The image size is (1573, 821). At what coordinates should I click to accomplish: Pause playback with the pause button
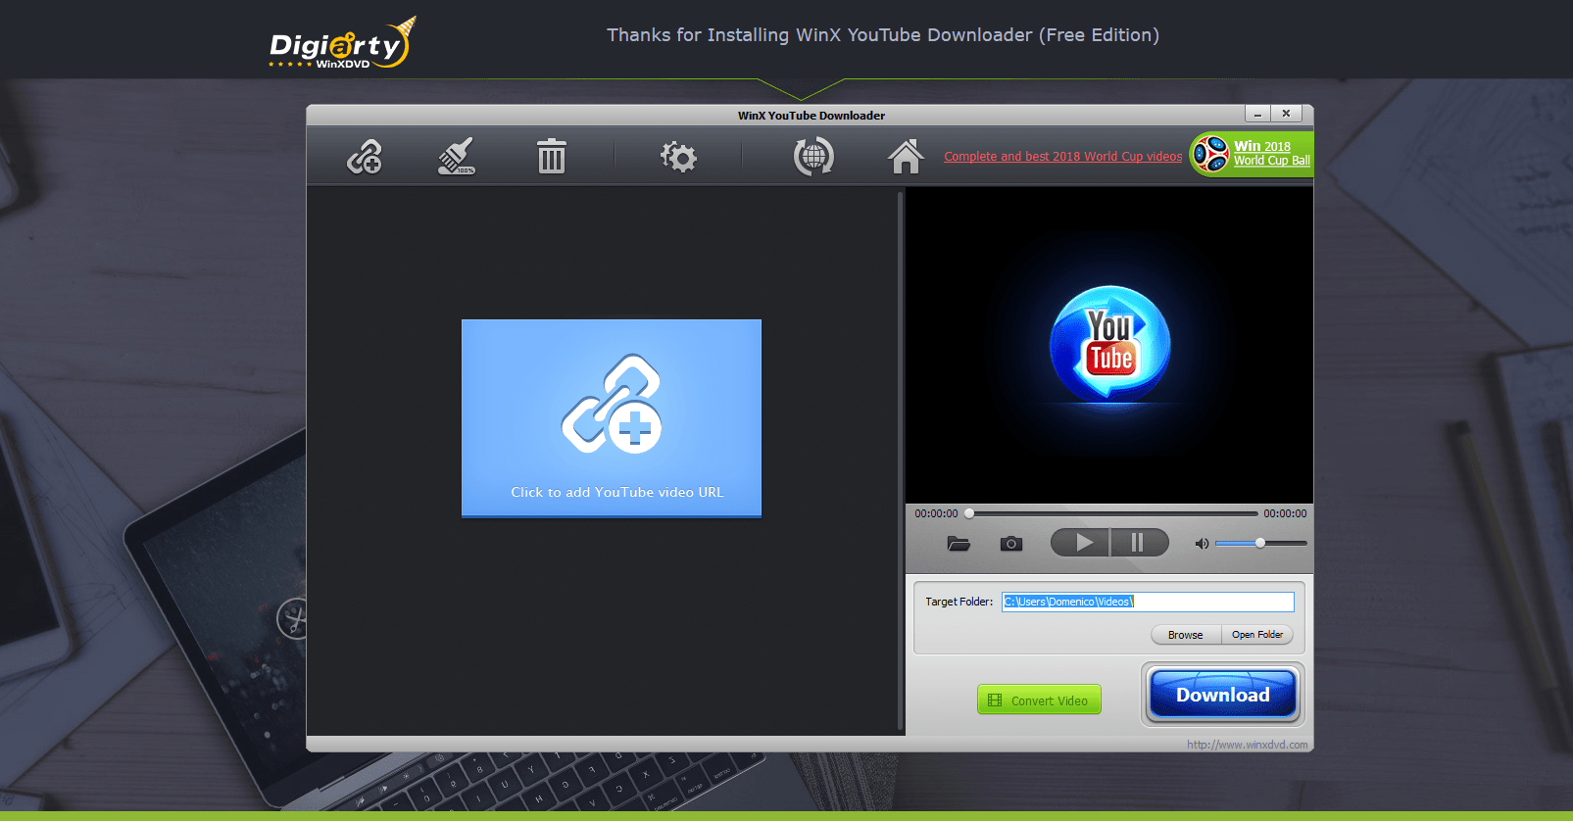point(1139,543)
